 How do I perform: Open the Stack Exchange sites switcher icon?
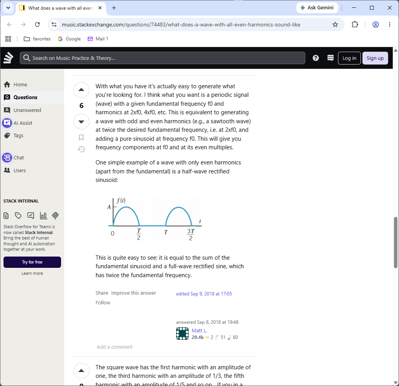tap(330, 58)
